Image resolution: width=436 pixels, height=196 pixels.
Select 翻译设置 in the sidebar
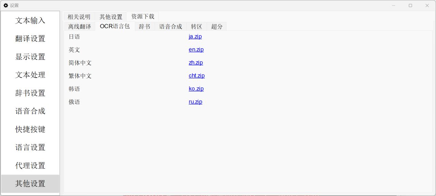click(x=30, y=38)
